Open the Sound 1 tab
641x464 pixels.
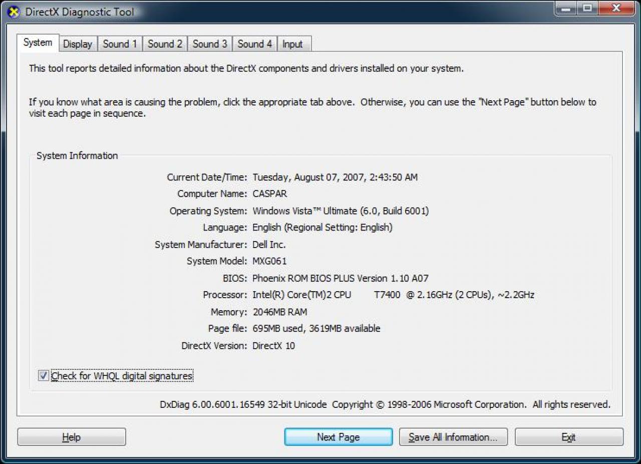tap(120, 44)
